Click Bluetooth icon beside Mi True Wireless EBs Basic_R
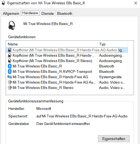 pyautogui.click(x=10, y=66)
